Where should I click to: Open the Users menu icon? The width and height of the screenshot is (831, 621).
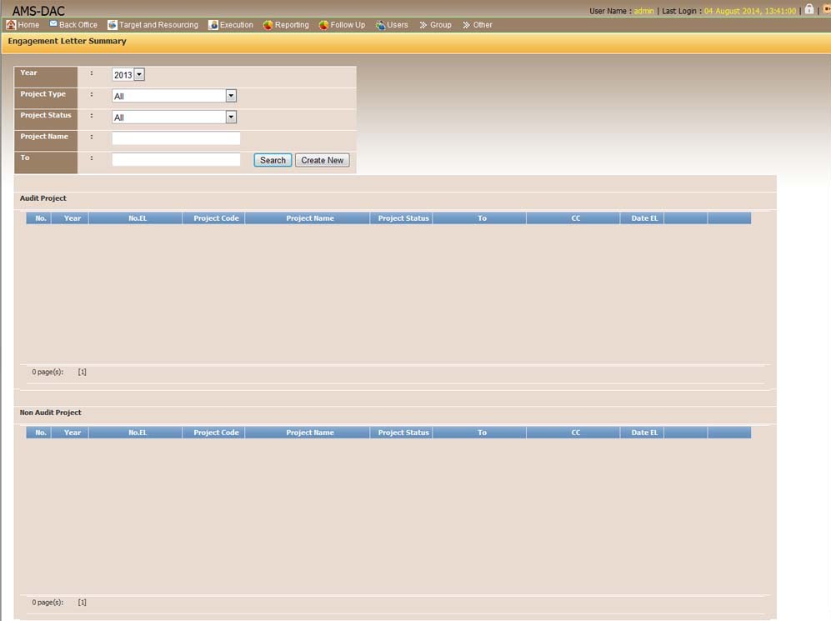click(380, 25)
